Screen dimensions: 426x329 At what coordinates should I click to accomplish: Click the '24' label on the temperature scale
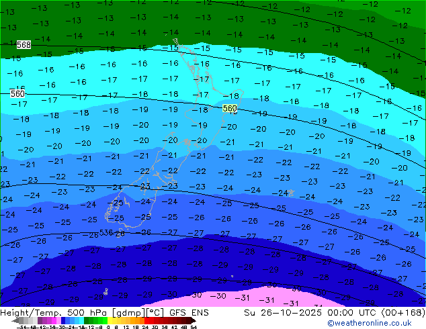click(x=145, y=327)
